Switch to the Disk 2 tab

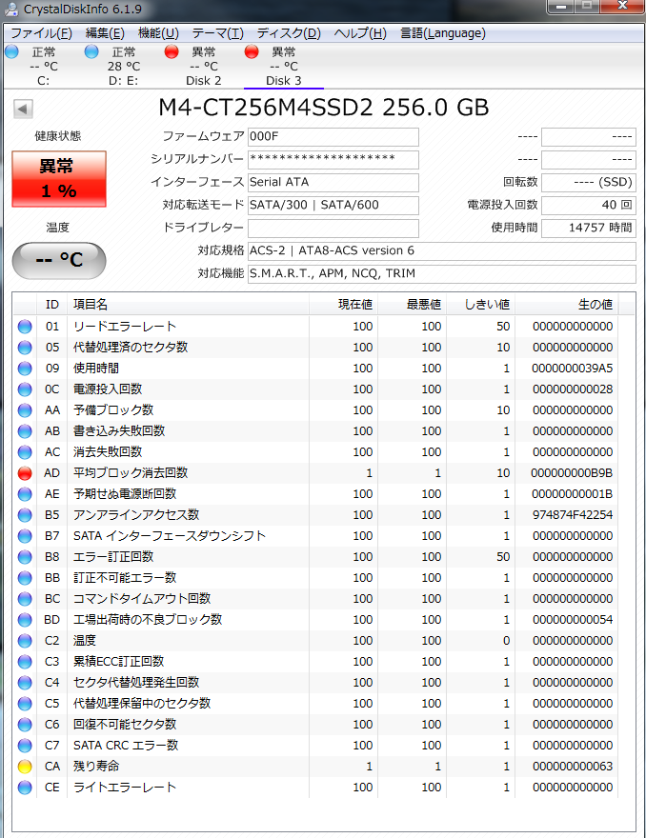(x=203, y=66)
